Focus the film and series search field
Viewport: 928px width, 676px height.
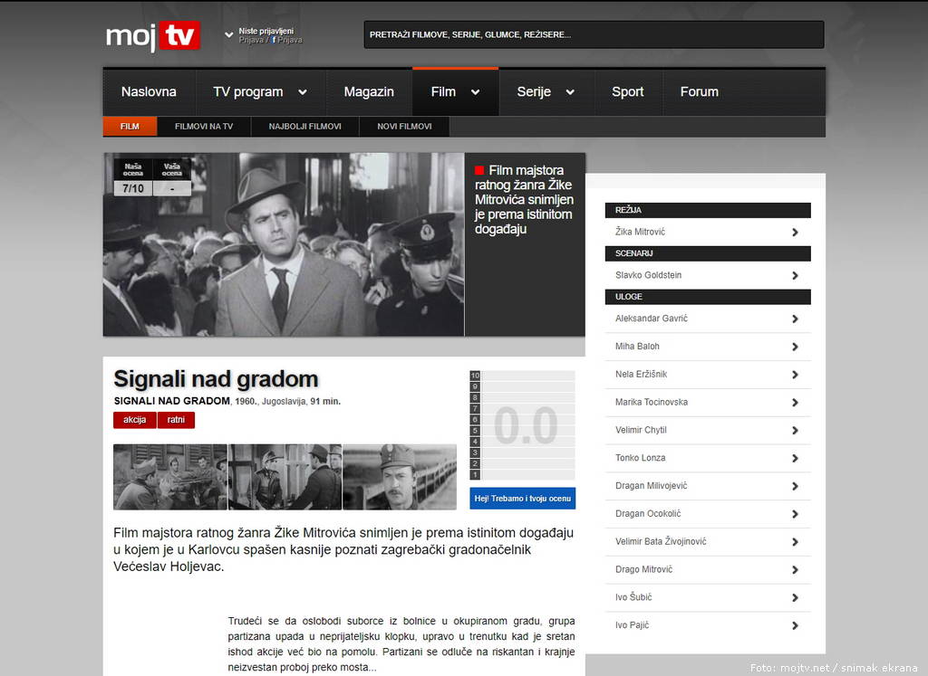pos(594,35)
